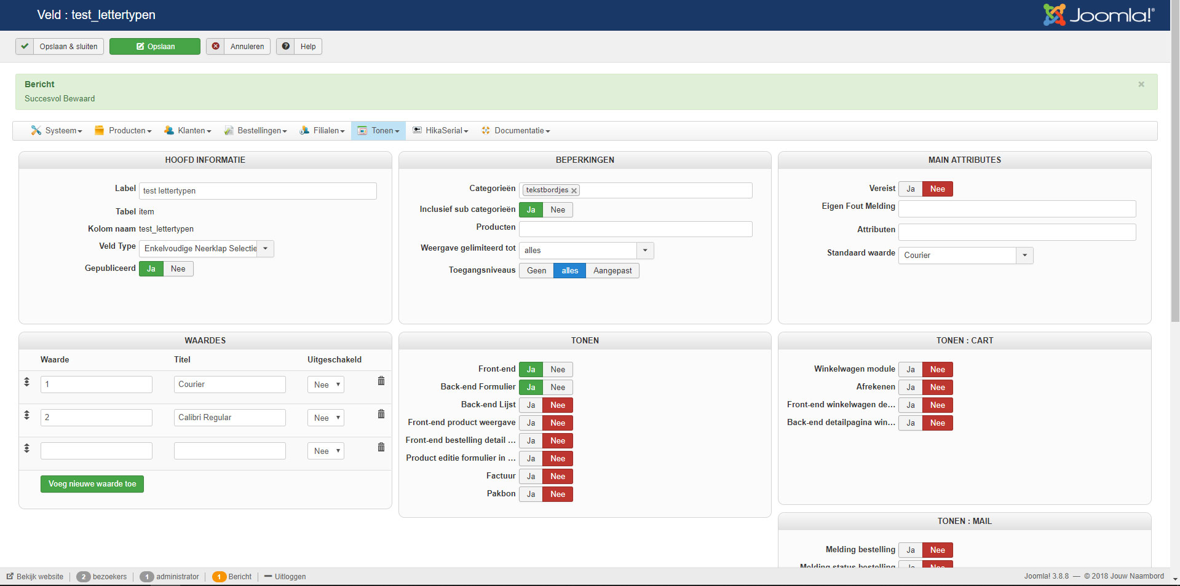The width and height of the screenshot is (1180, 586).
Task: Select Geen for Toegangsniveaus
Action: click(536, 270)
